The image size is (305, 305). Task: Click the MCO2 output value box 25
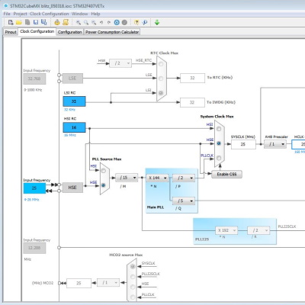(79, 283)
